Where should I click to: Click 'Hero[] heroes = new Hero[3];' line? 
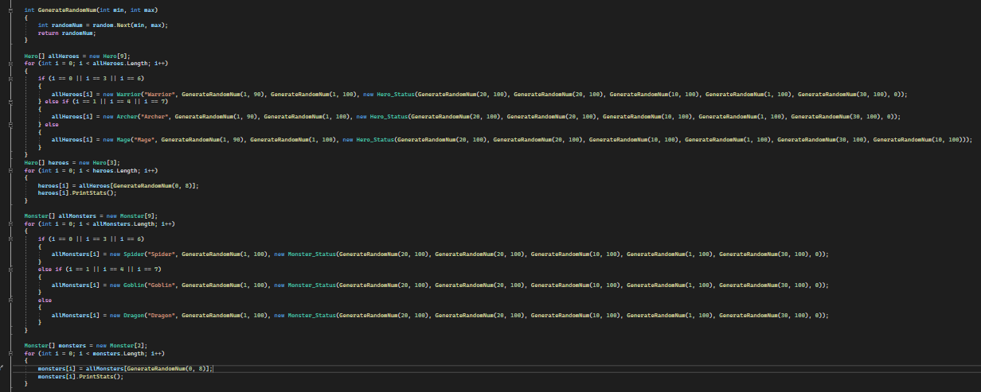(72, 162)
